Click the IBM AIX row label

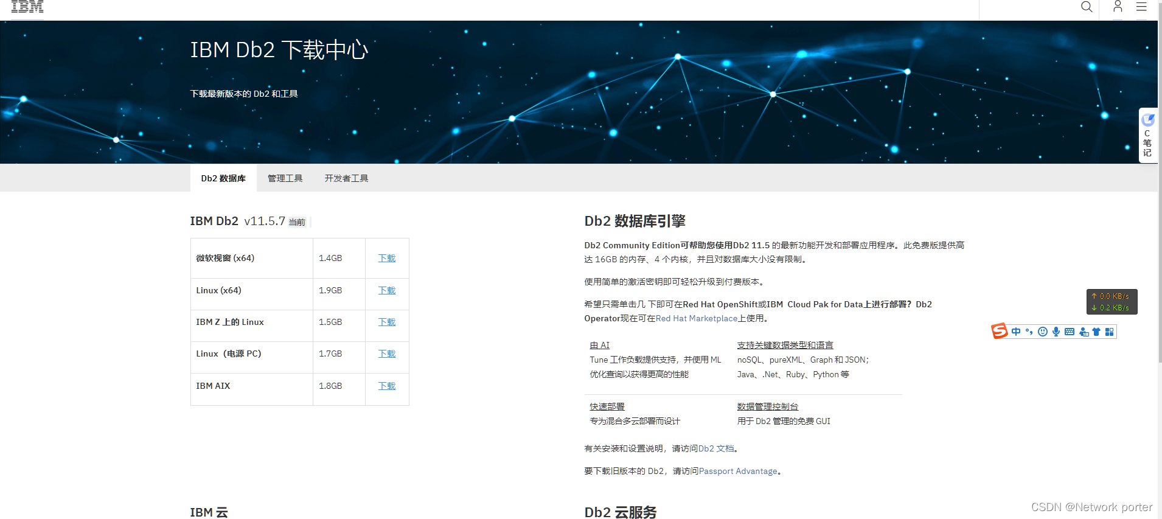point(213,386)
